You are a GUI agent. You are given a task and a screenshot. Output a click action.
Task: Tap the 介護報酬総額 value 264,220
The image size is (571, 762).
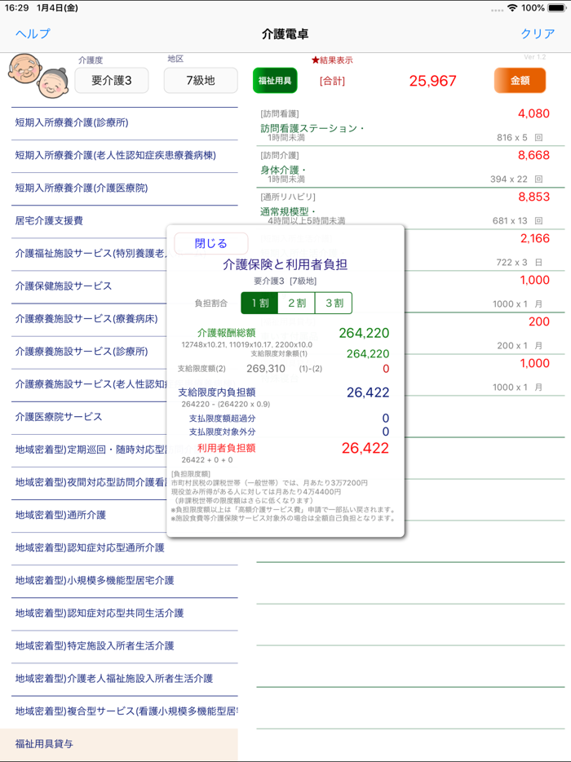(x=364, y=333)
